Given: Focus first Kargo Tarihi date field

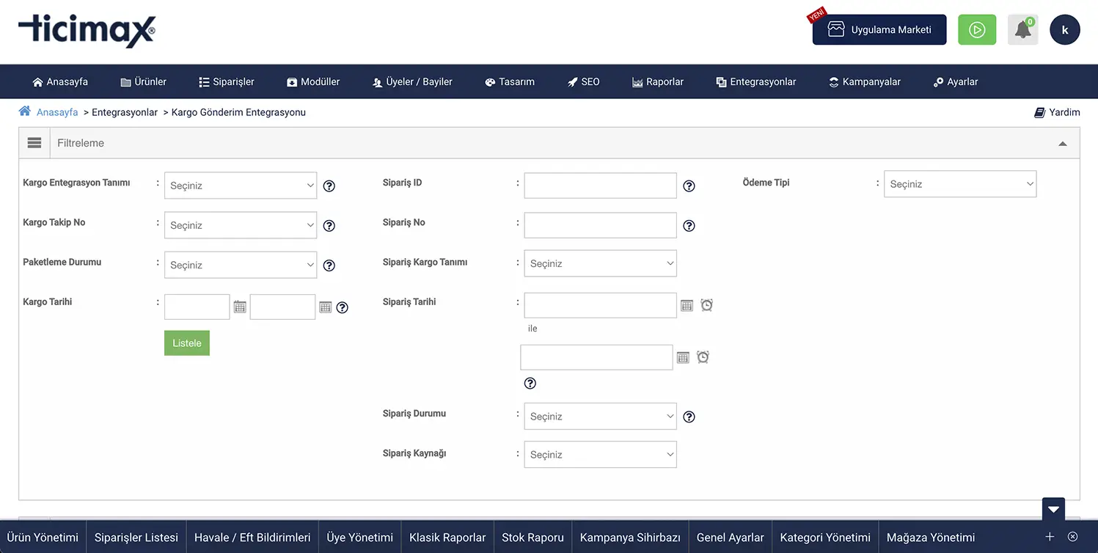Looking at the screenshot, I should click(x=197, y=307).
